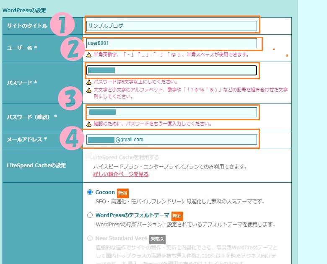Click the WordPressの設定 heading
Image resolution: width=327 pixels, height=264 pixels.
pyautogui.click(x=24, y=10)
